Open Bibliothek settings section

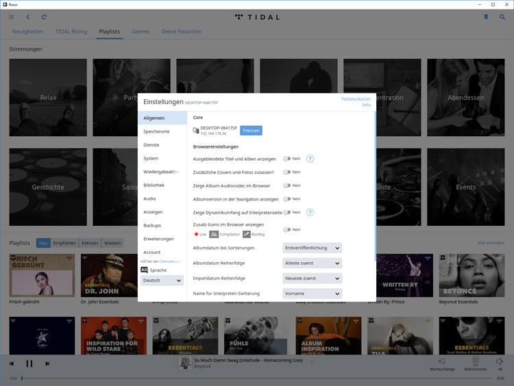tap(162, 185)
